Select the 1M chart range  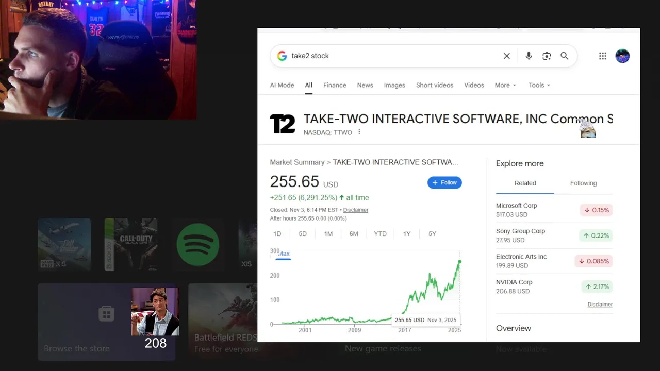[328, 233]
